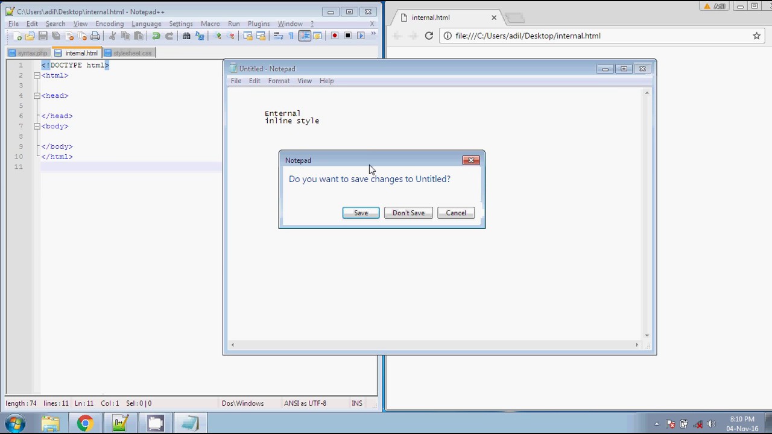Toggle Word Wrap in Notepad++ toolbar
Screen dimensions: 772x434
point(278,36)
